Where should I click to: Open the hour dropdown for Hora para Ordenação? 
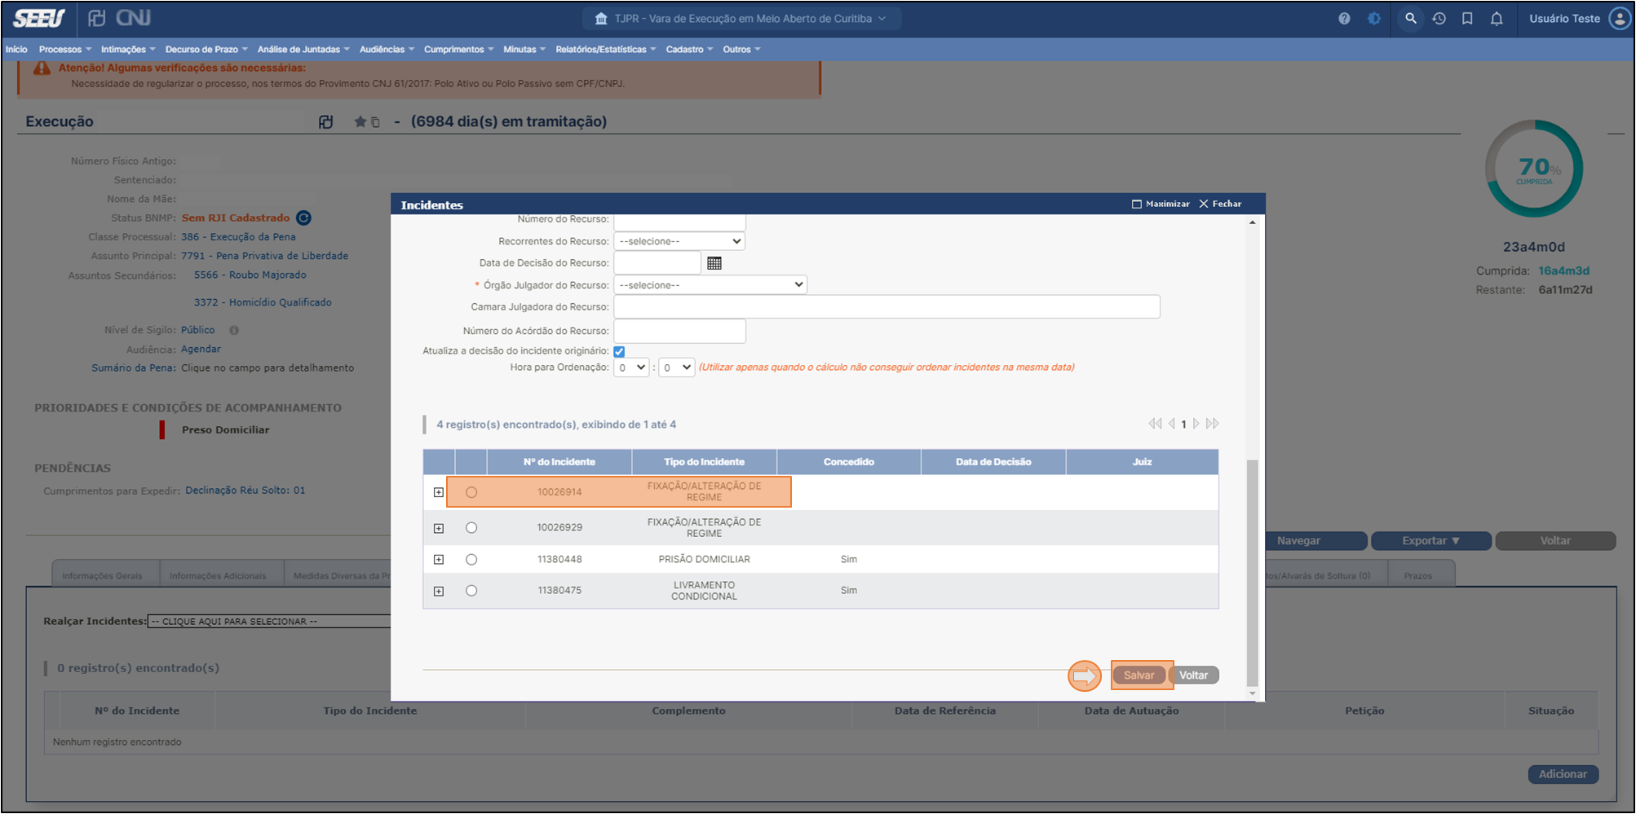pos(632,367)
